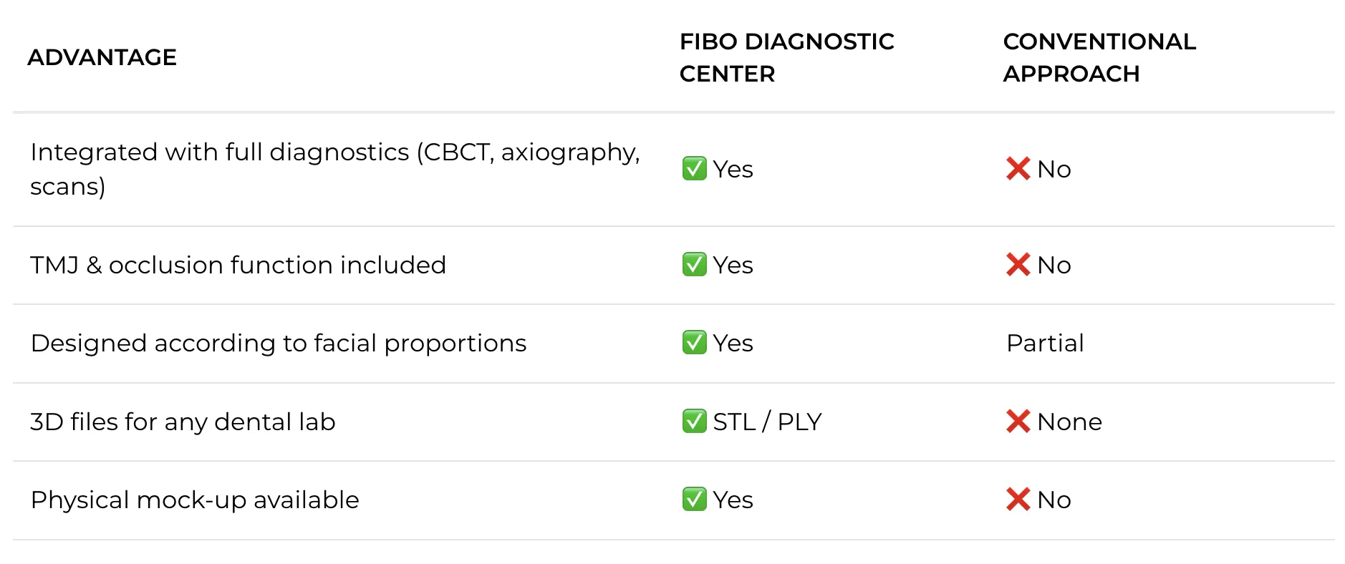
Task: Click the Partial cell text
Action: pyautogui.click(x=1045, y=344)
